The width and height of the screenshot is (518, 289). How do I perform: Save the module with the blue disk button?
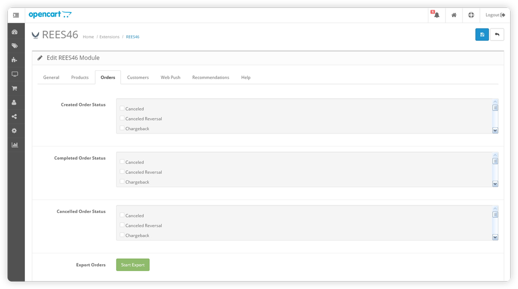coord(482,35)
